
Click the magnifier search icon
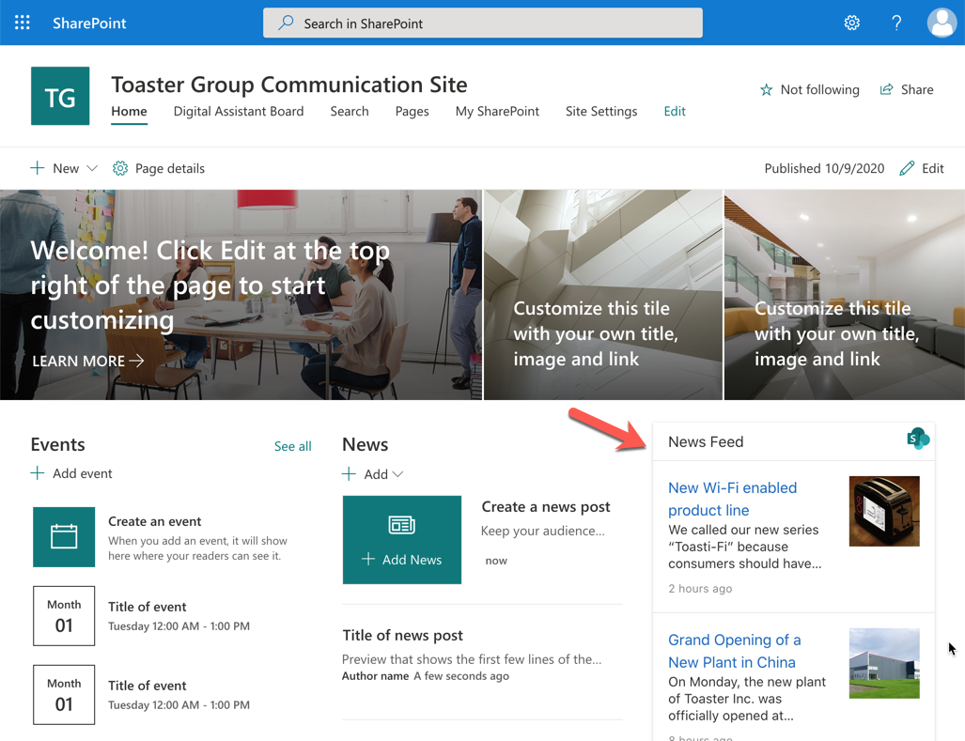(x=285, y=23)
